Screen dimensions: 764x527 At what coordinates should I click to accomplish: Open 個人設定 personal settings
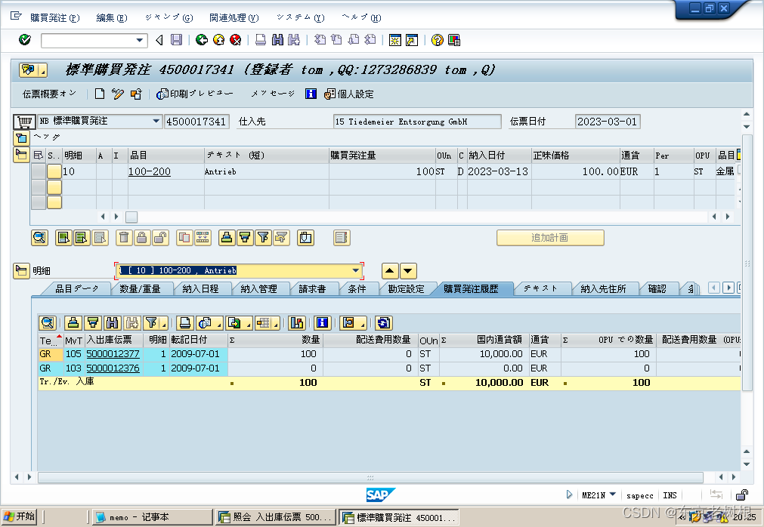[x=349, y=94]
